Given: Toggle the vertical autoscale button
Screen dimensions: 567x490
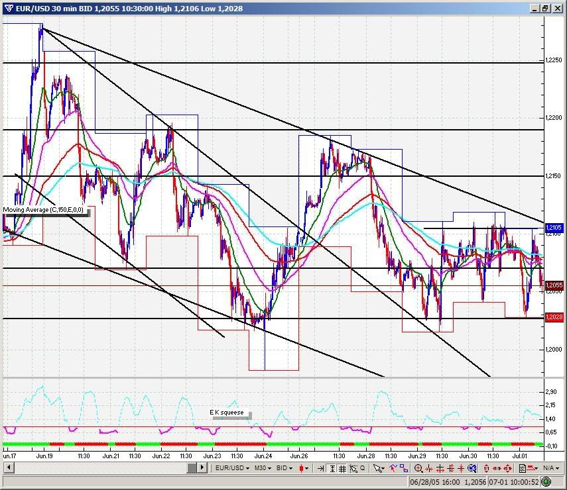Looking at the screenshot, I should pos(332,468).
